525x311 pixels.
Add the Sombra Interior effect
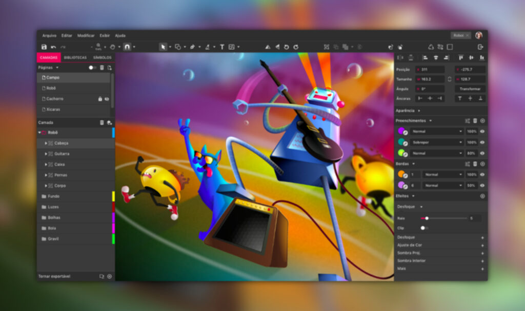[482, 261]
